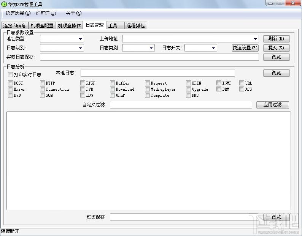Check the RTSP filter checkbox
The image size is (302, 236).
[83, 83]
